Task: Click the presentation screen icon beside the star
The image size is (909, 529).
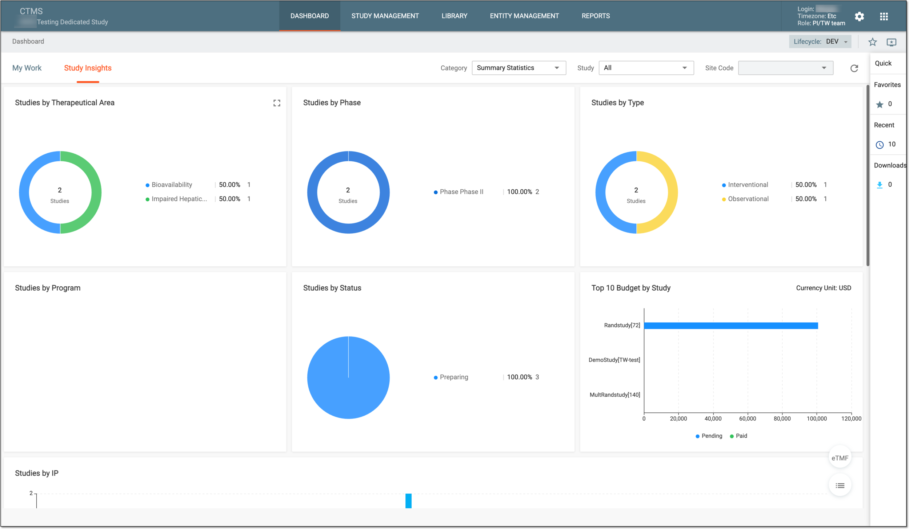Action: pos(891,42)
